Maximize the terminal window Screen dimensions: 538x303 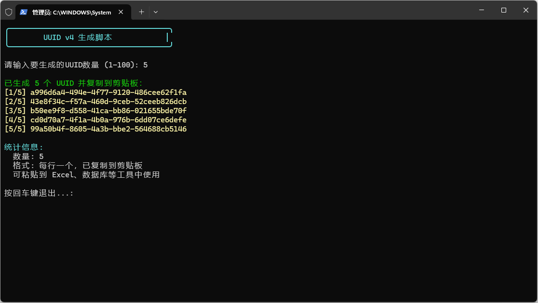504,10
